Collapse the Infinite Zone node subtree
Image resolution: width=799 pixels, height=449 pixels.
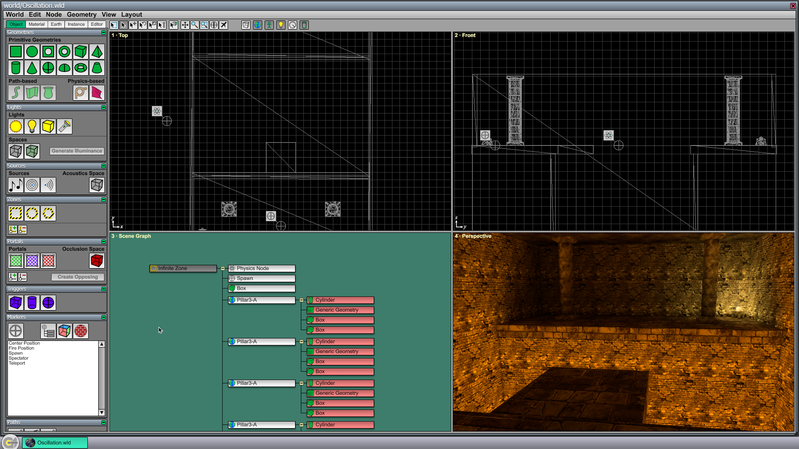click(x=223, y=269)
